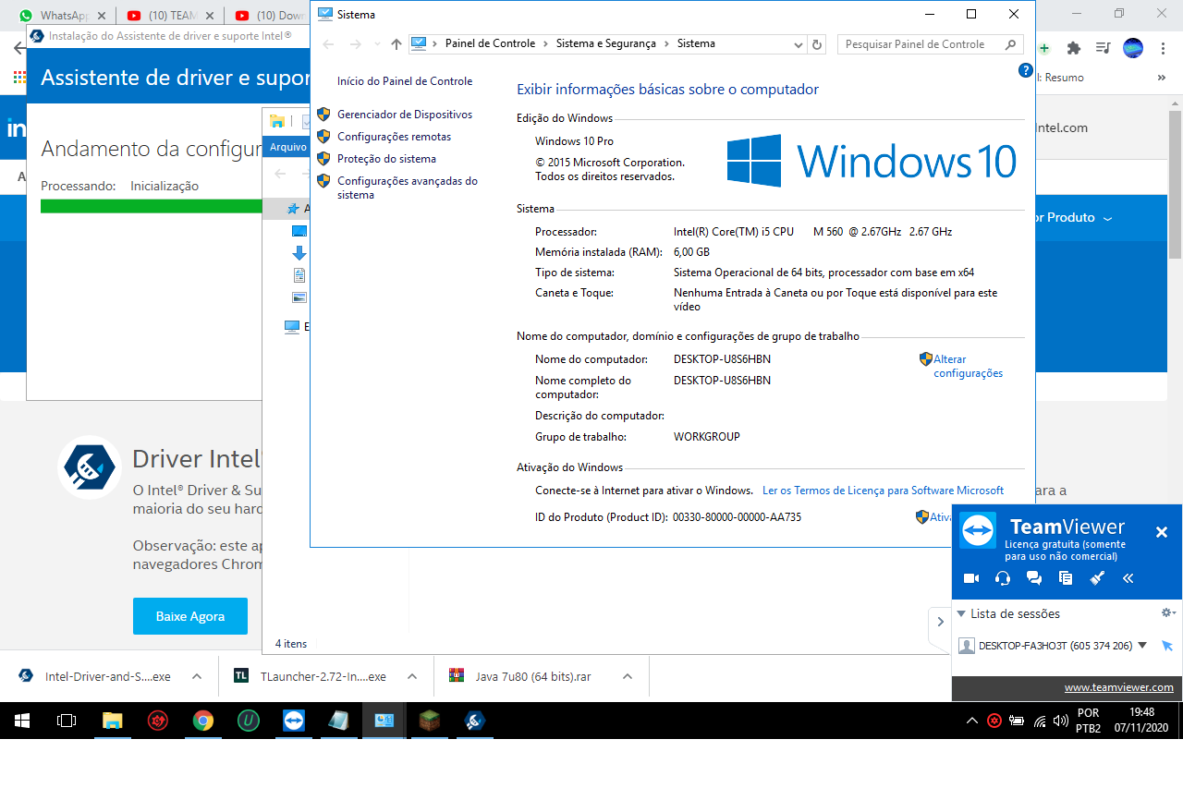Go up one level in Sistema window

[396, 44]
